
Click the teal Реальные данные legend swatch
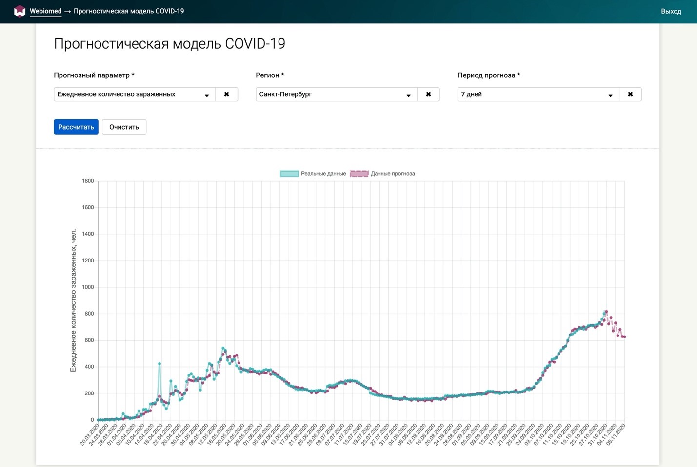click(289, 174)
